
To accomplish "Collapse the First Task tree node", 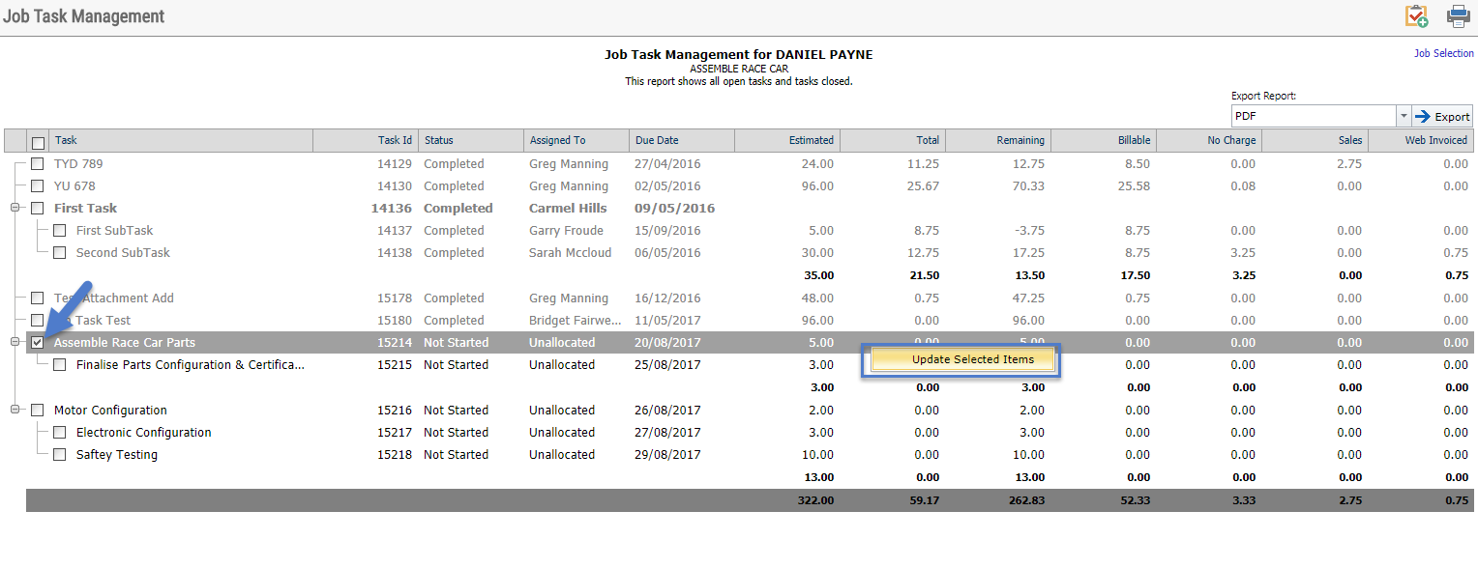I will pyautogui.click(x=15, y=208).
